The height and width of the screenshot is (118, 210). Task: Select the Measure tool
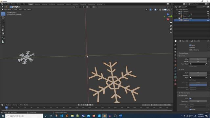click(x=3, y=42)
